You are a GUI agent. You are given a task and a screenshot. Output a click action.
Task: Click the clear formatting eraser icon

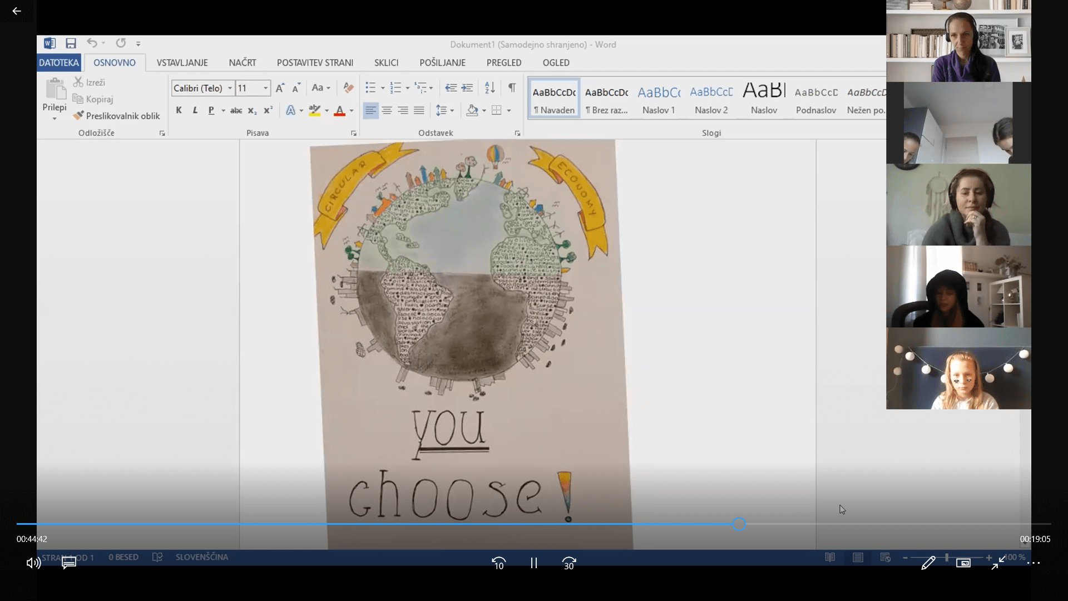click(349, 88)
